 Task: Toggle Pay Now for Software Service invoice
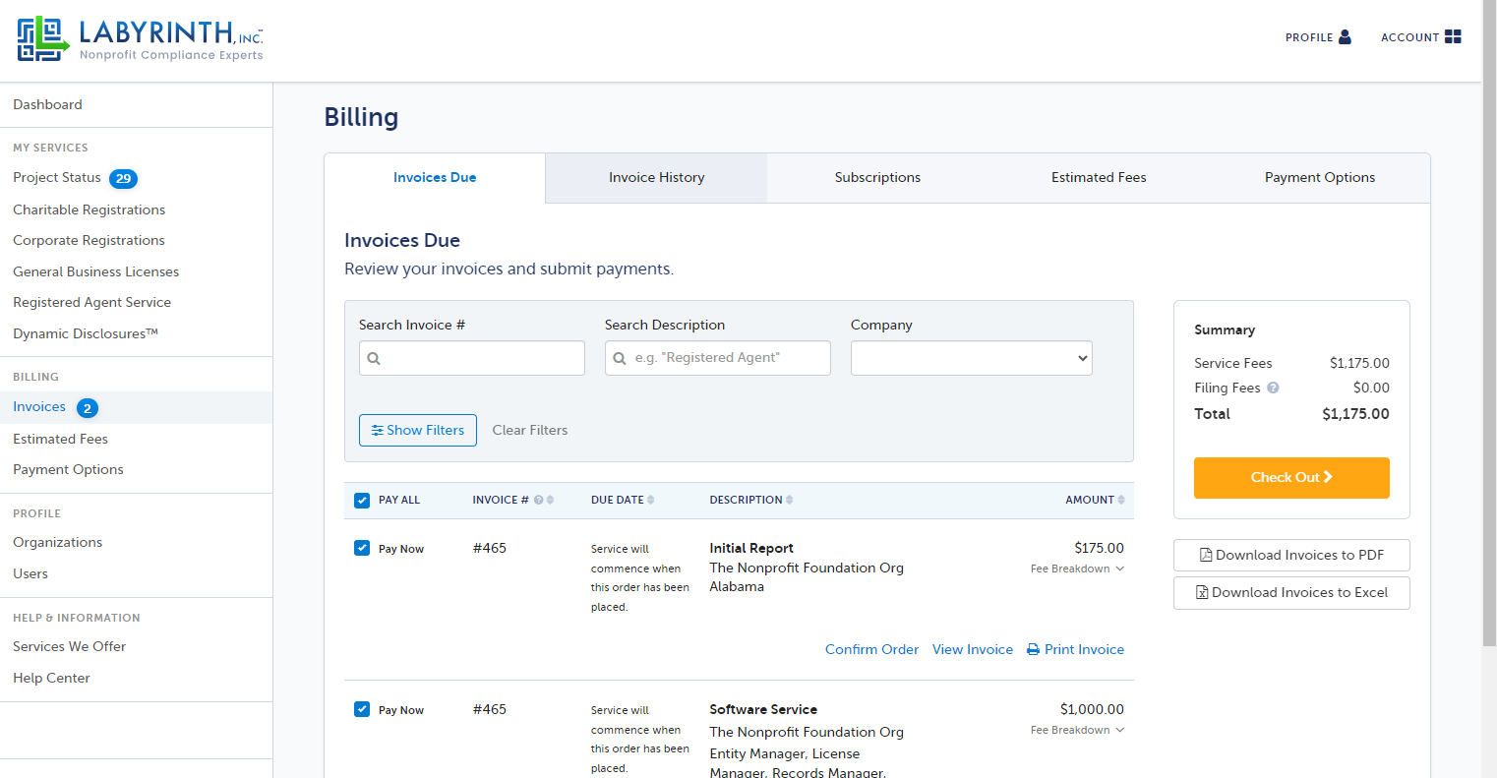(x=362, y=710)
